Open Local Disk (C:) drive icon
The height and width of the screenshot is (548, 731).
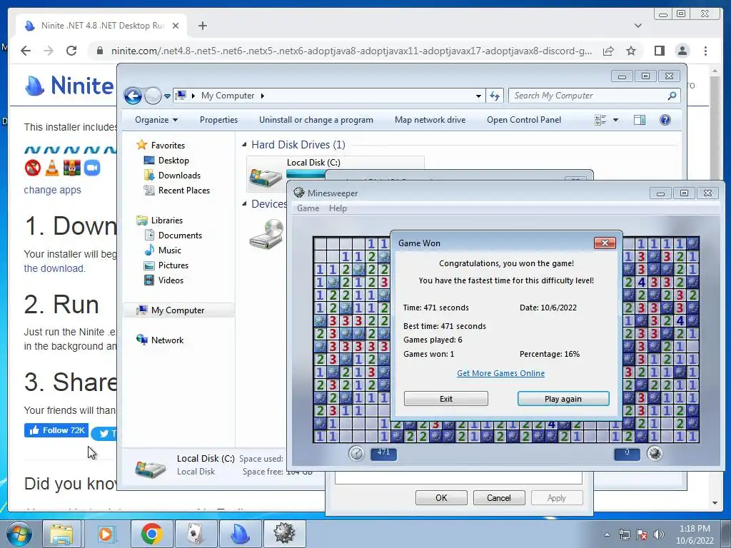click(x=266, y=177)
